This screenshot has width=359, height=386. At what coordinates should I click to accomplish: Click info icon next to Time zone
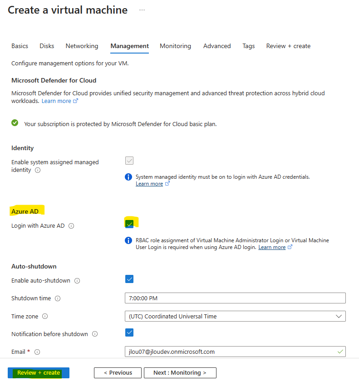45,316
